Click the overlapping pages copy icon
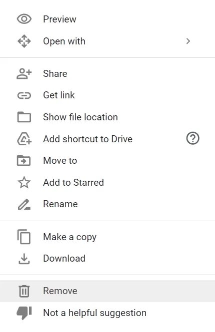This screenshot has width=215, height=332. (24, 237)
